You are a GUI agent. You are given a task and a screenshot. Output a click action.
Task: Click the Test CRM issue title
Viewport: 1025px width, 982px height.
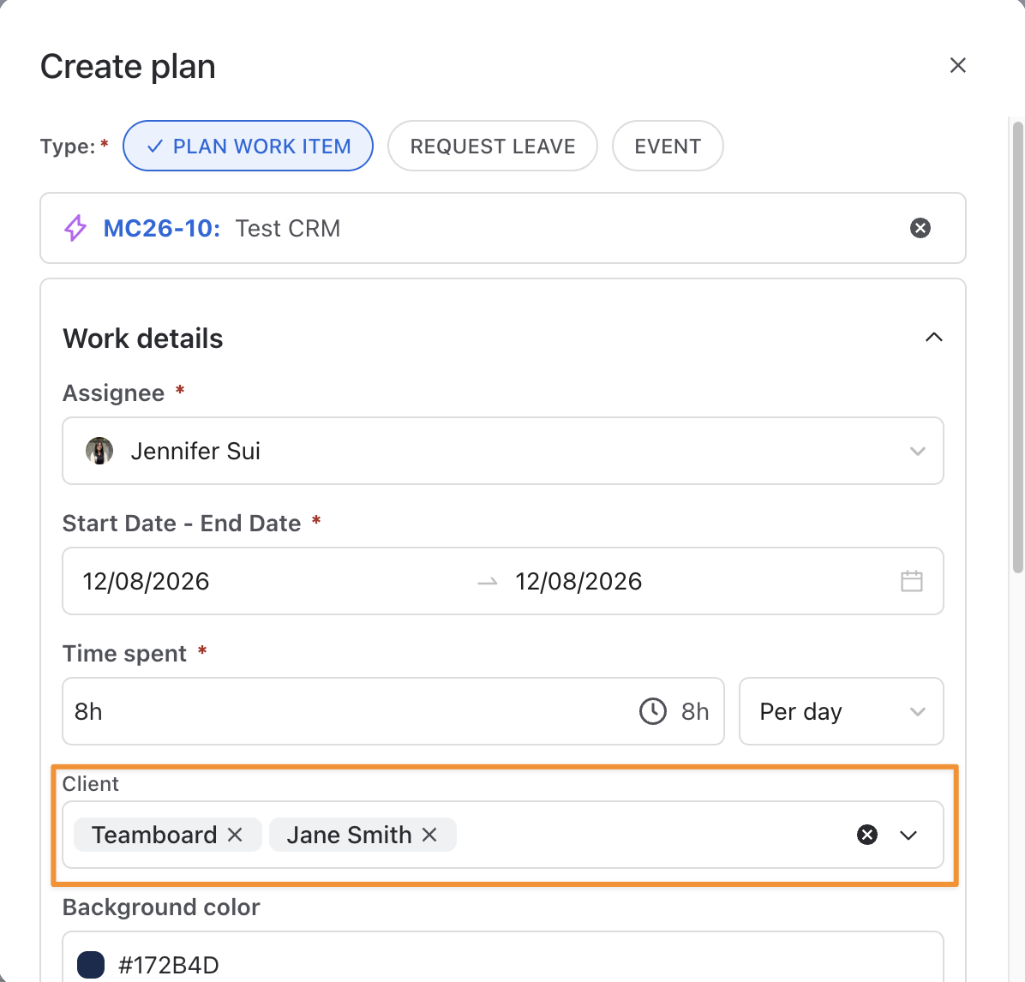coord(288,228)
